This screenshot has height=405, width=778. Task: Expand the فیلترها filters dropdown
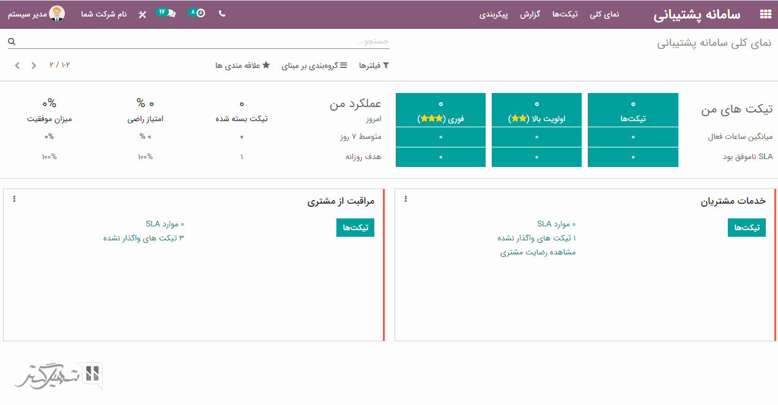374,65
